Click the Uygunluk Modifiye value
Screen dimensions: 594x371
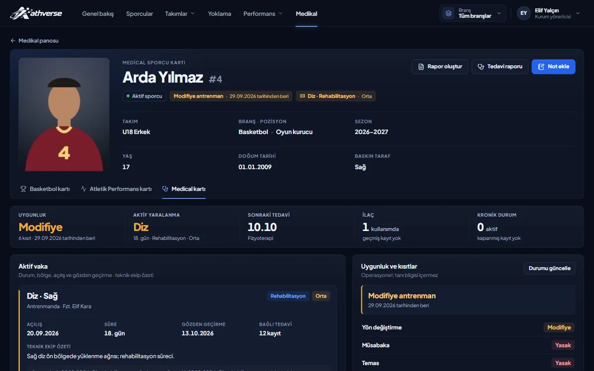click(x=41, y=227)
